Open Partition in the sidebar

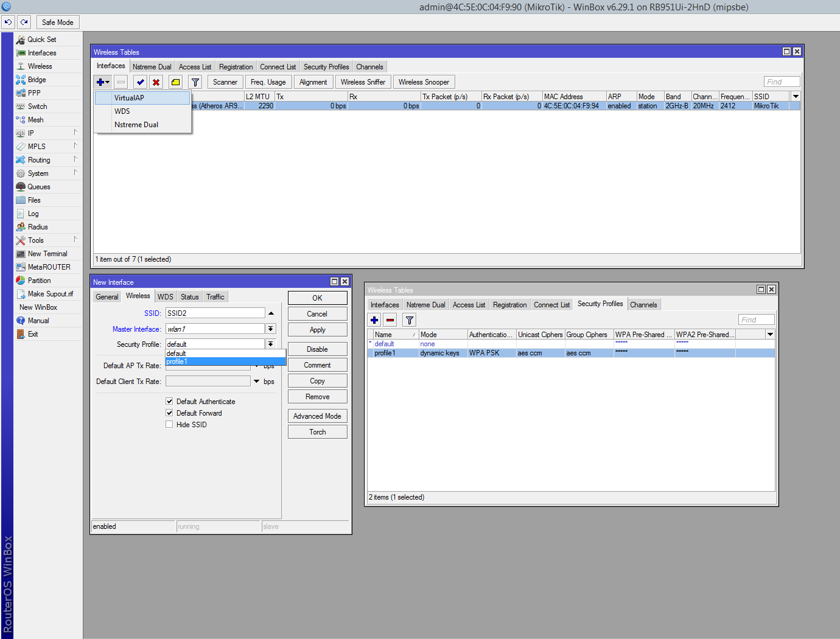click(x=39, y=281)
